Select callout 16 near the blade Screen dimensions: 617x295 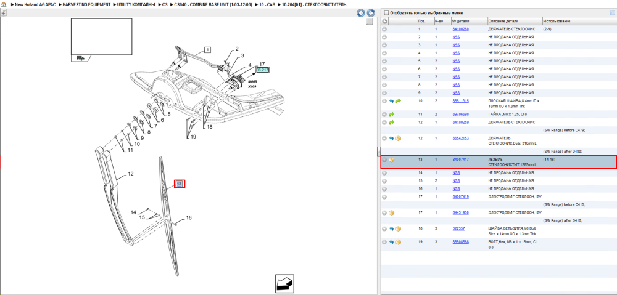coord(188,217)
